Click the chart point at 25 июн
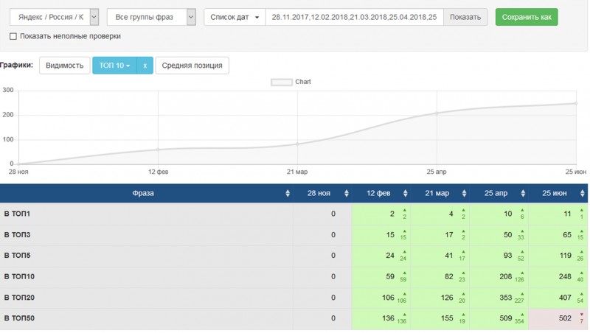Screen dimensions: 590x333 (x=576, y=103)
